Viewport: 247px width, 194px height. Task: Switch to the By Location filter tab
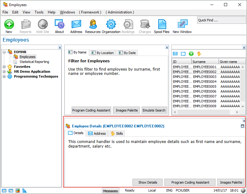coord(103,53)
